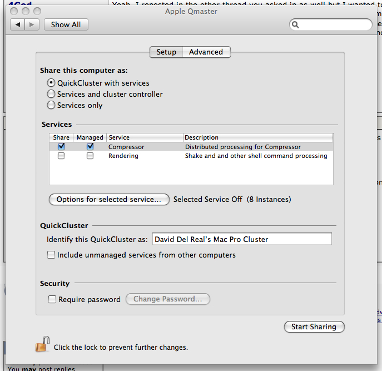This screenshot has height=371, width=382.
Task: Click the red close window button
Action: click(x=14, y=11)
